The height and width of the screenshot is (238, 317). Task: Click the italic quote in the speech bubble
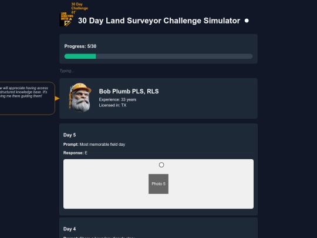tap(24, 92)
